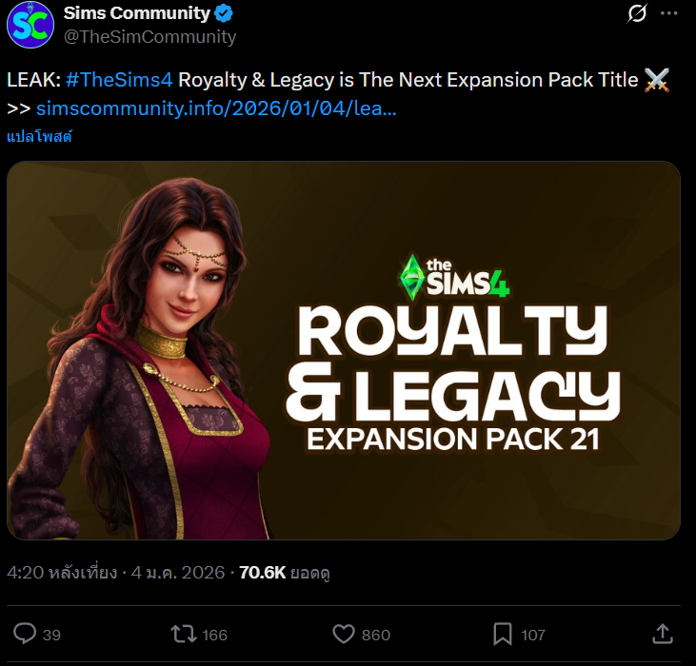Open the #TheSims4 hashtag
Image resolution: width=696 pixels, height=666 pixels.
[x=119, y=80]
